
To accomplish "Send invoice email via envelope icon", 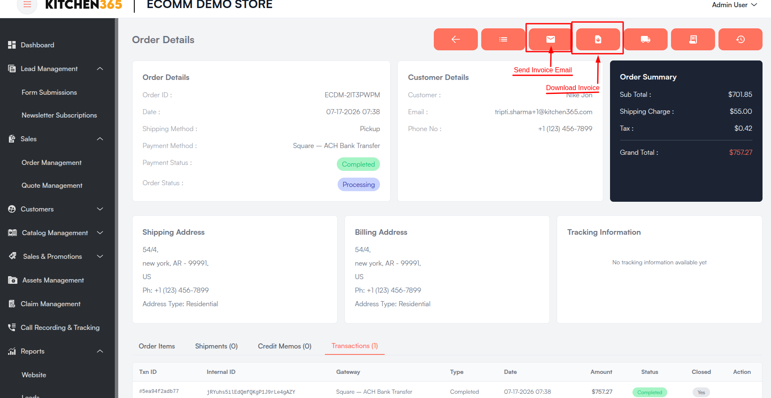I will click(x=550, y=39).
